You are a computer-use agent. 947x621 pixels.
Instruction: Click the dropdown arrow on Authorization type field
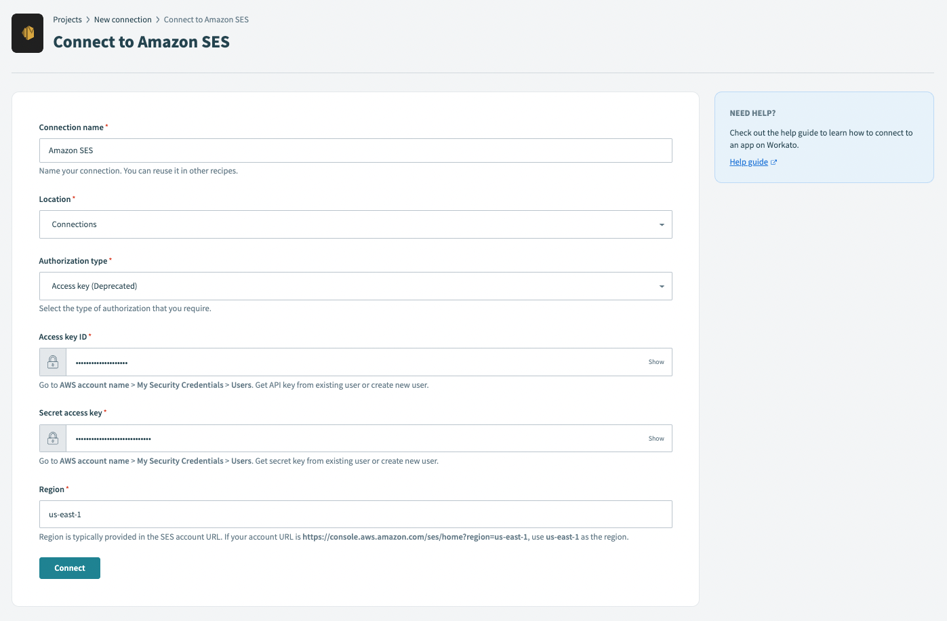click(662, 285)
